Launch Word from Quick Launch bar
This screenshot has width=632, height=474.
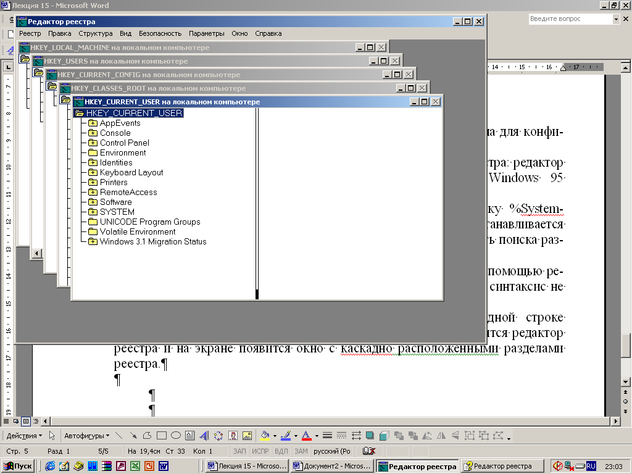[x=163, y=466]
